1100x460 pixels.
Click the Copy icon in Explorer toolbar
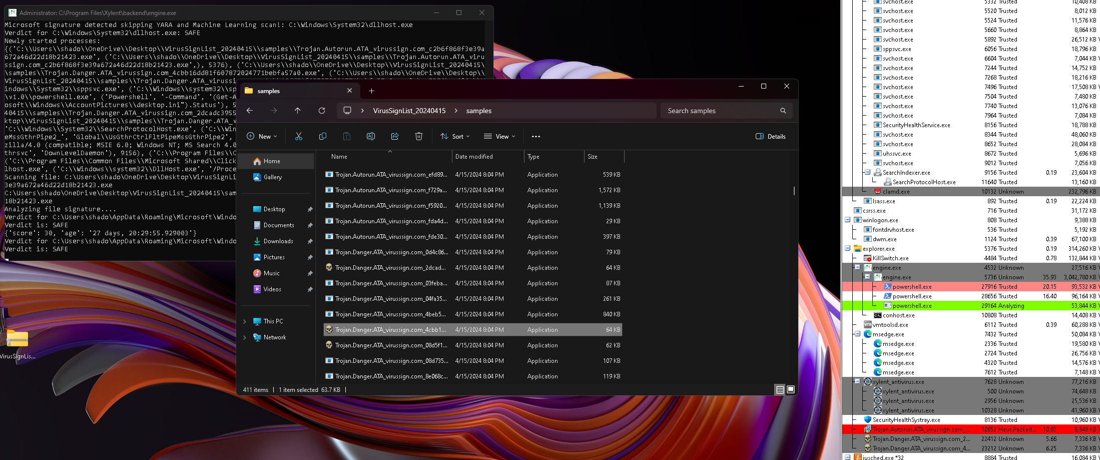tap(323, 136)
